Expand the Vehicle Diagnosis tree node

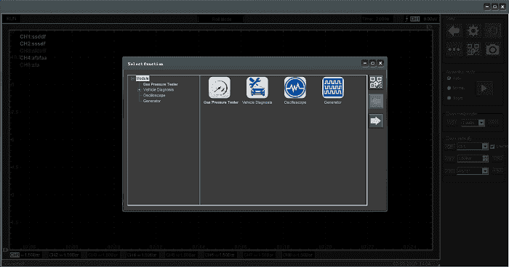click(x=140, y=90)
